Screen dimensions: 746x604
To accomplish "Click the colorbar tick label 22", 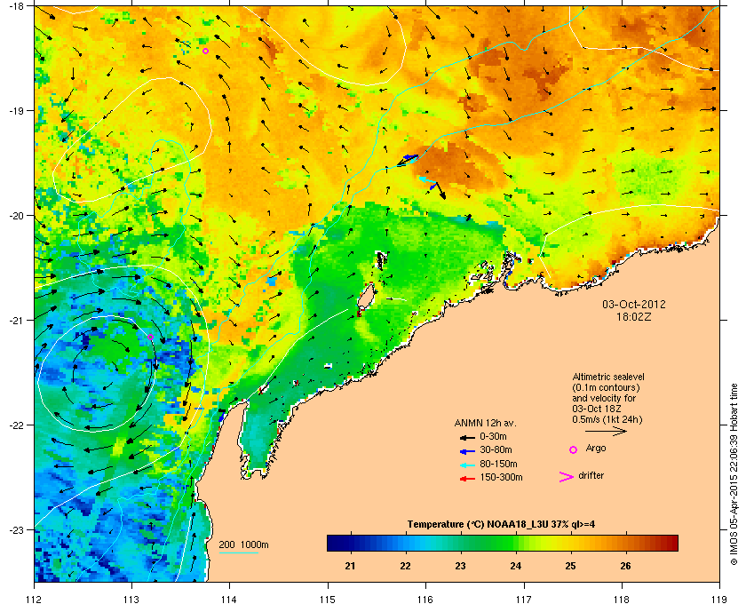I will 405,566.
